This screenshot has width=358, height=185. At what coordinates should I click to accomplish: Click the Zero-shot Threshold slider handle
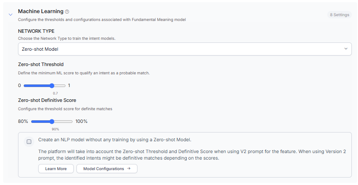(52, 86)
